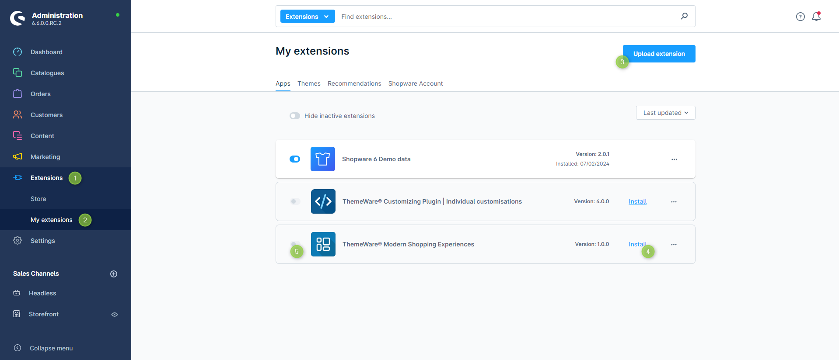Image resolution: width=839 pixels, height=360 pixels.
Task: Click the Collapse menu label
Action: (51, 348)
